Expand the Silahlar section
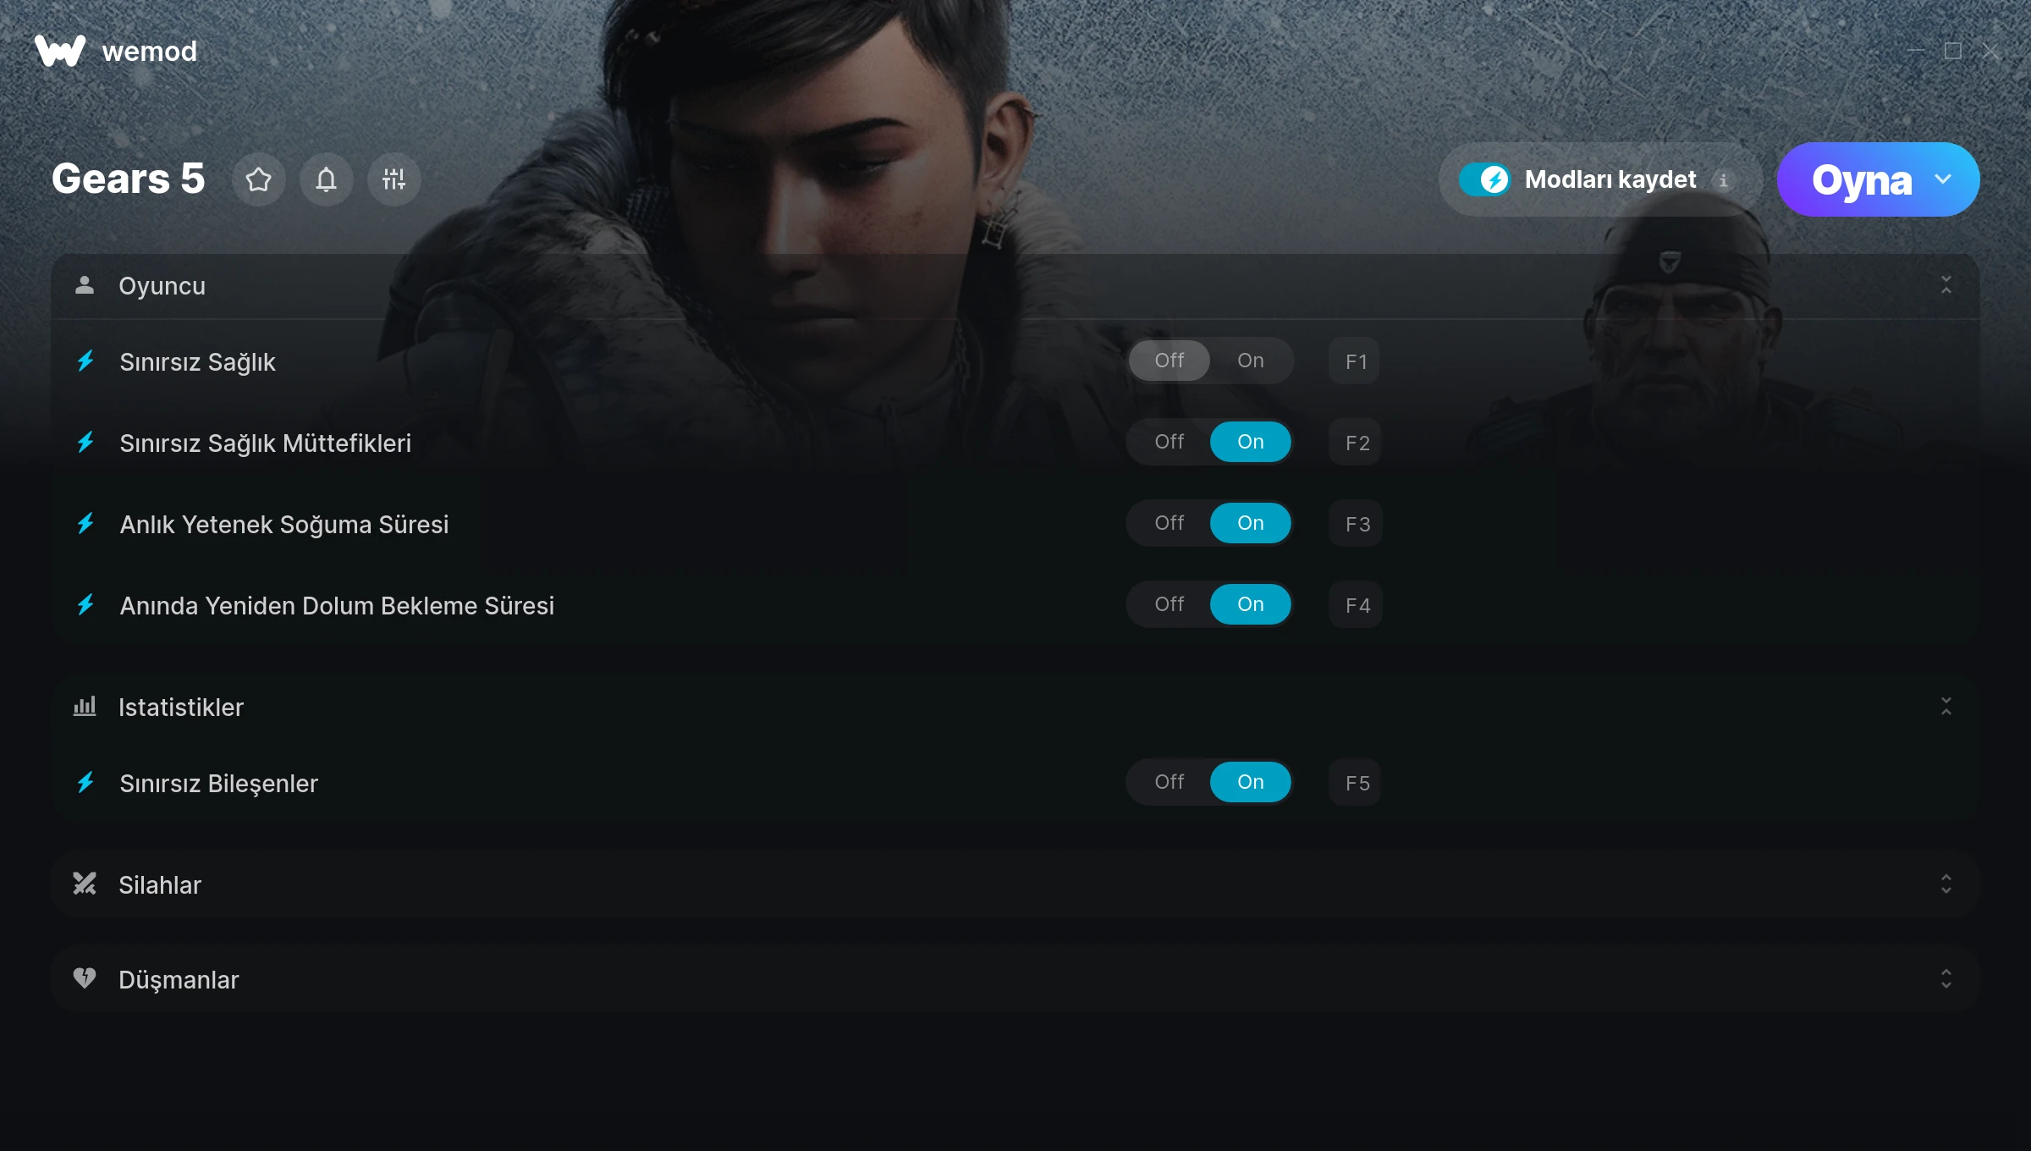2031x1151 pixels. [1946, 884]
